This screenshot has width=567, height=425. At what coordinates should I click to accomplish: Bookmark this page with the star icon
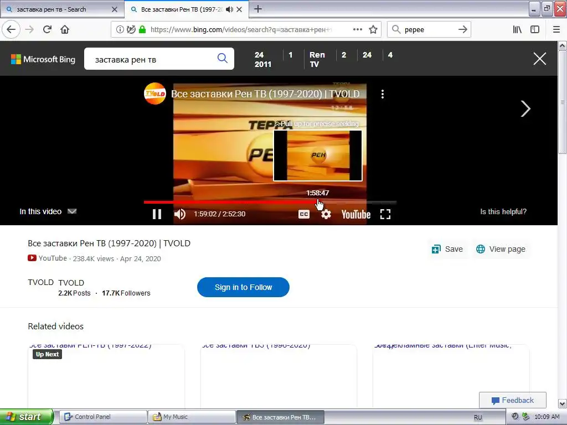click(373, 30)
